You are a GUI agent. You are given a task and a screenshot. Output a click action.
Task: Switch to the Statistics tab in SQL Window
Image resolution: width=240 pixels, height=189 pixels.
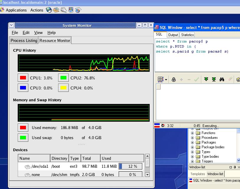[x=187, y=35]
